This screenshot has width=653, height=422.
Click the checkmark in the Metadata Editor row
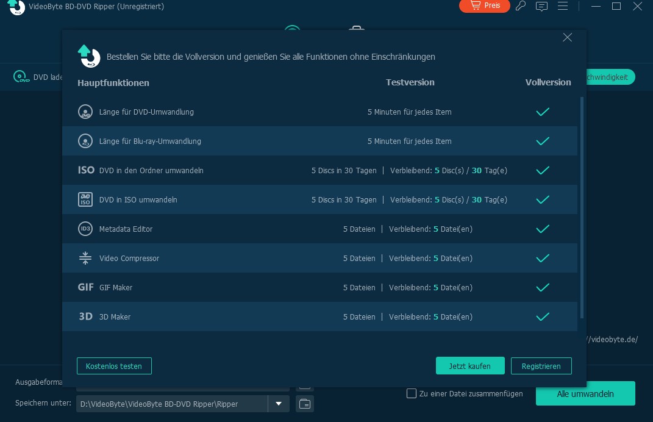tap(543, 229)
